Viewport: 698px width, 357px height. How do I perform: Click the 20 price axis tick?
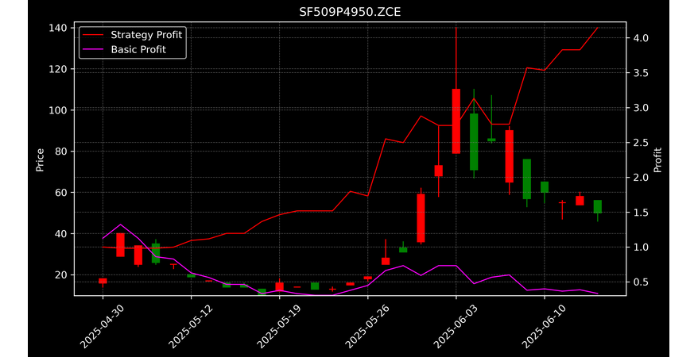tap(60, 274)
